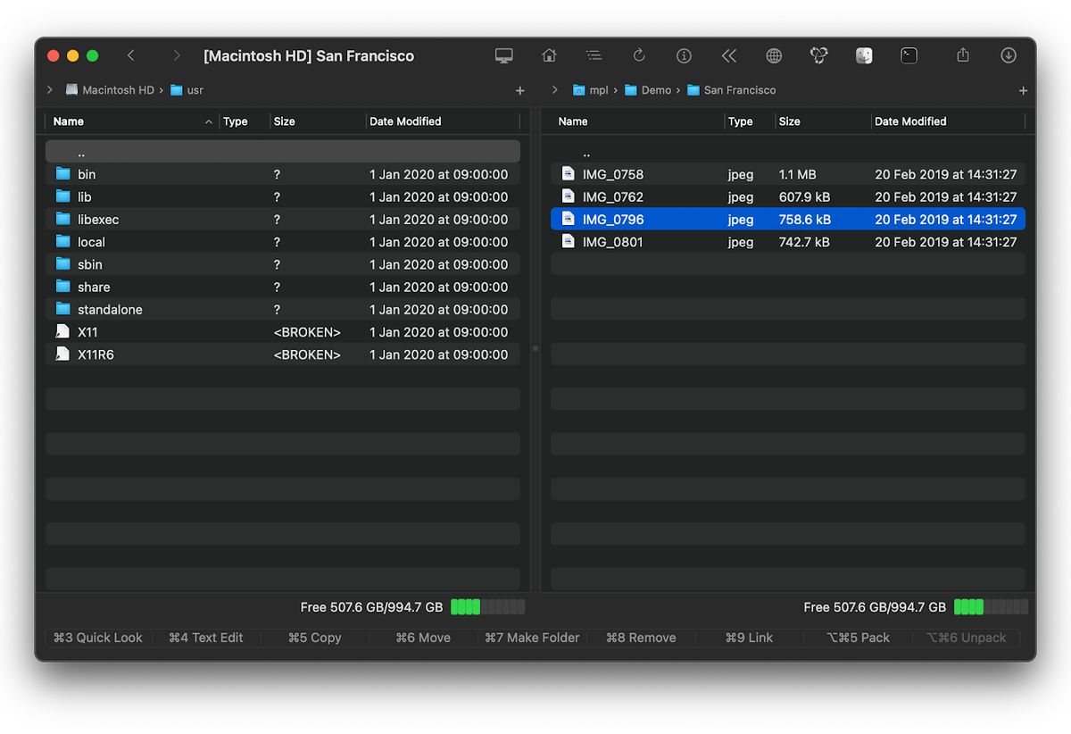Screen dimensions: 1071x734
Task: Click the download circle arrow icon
Action: click(1009, 55)
